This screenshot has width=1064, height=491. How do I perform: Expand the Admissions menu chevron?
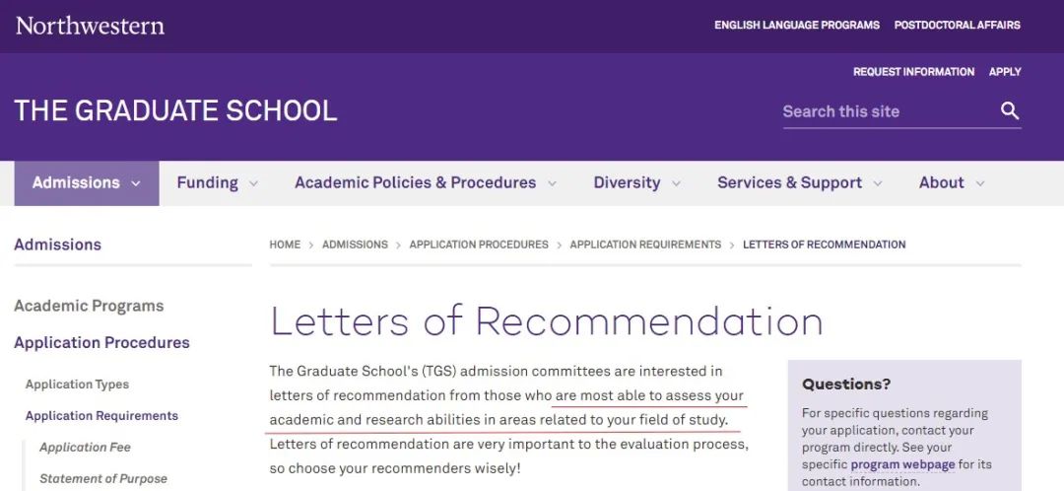click(x=136, y=183)
